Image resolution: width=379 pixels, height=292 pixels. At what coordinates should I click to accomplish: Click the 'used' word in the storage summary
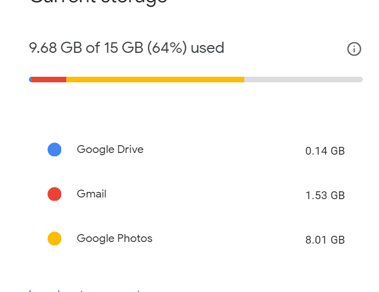coord(208,48)
